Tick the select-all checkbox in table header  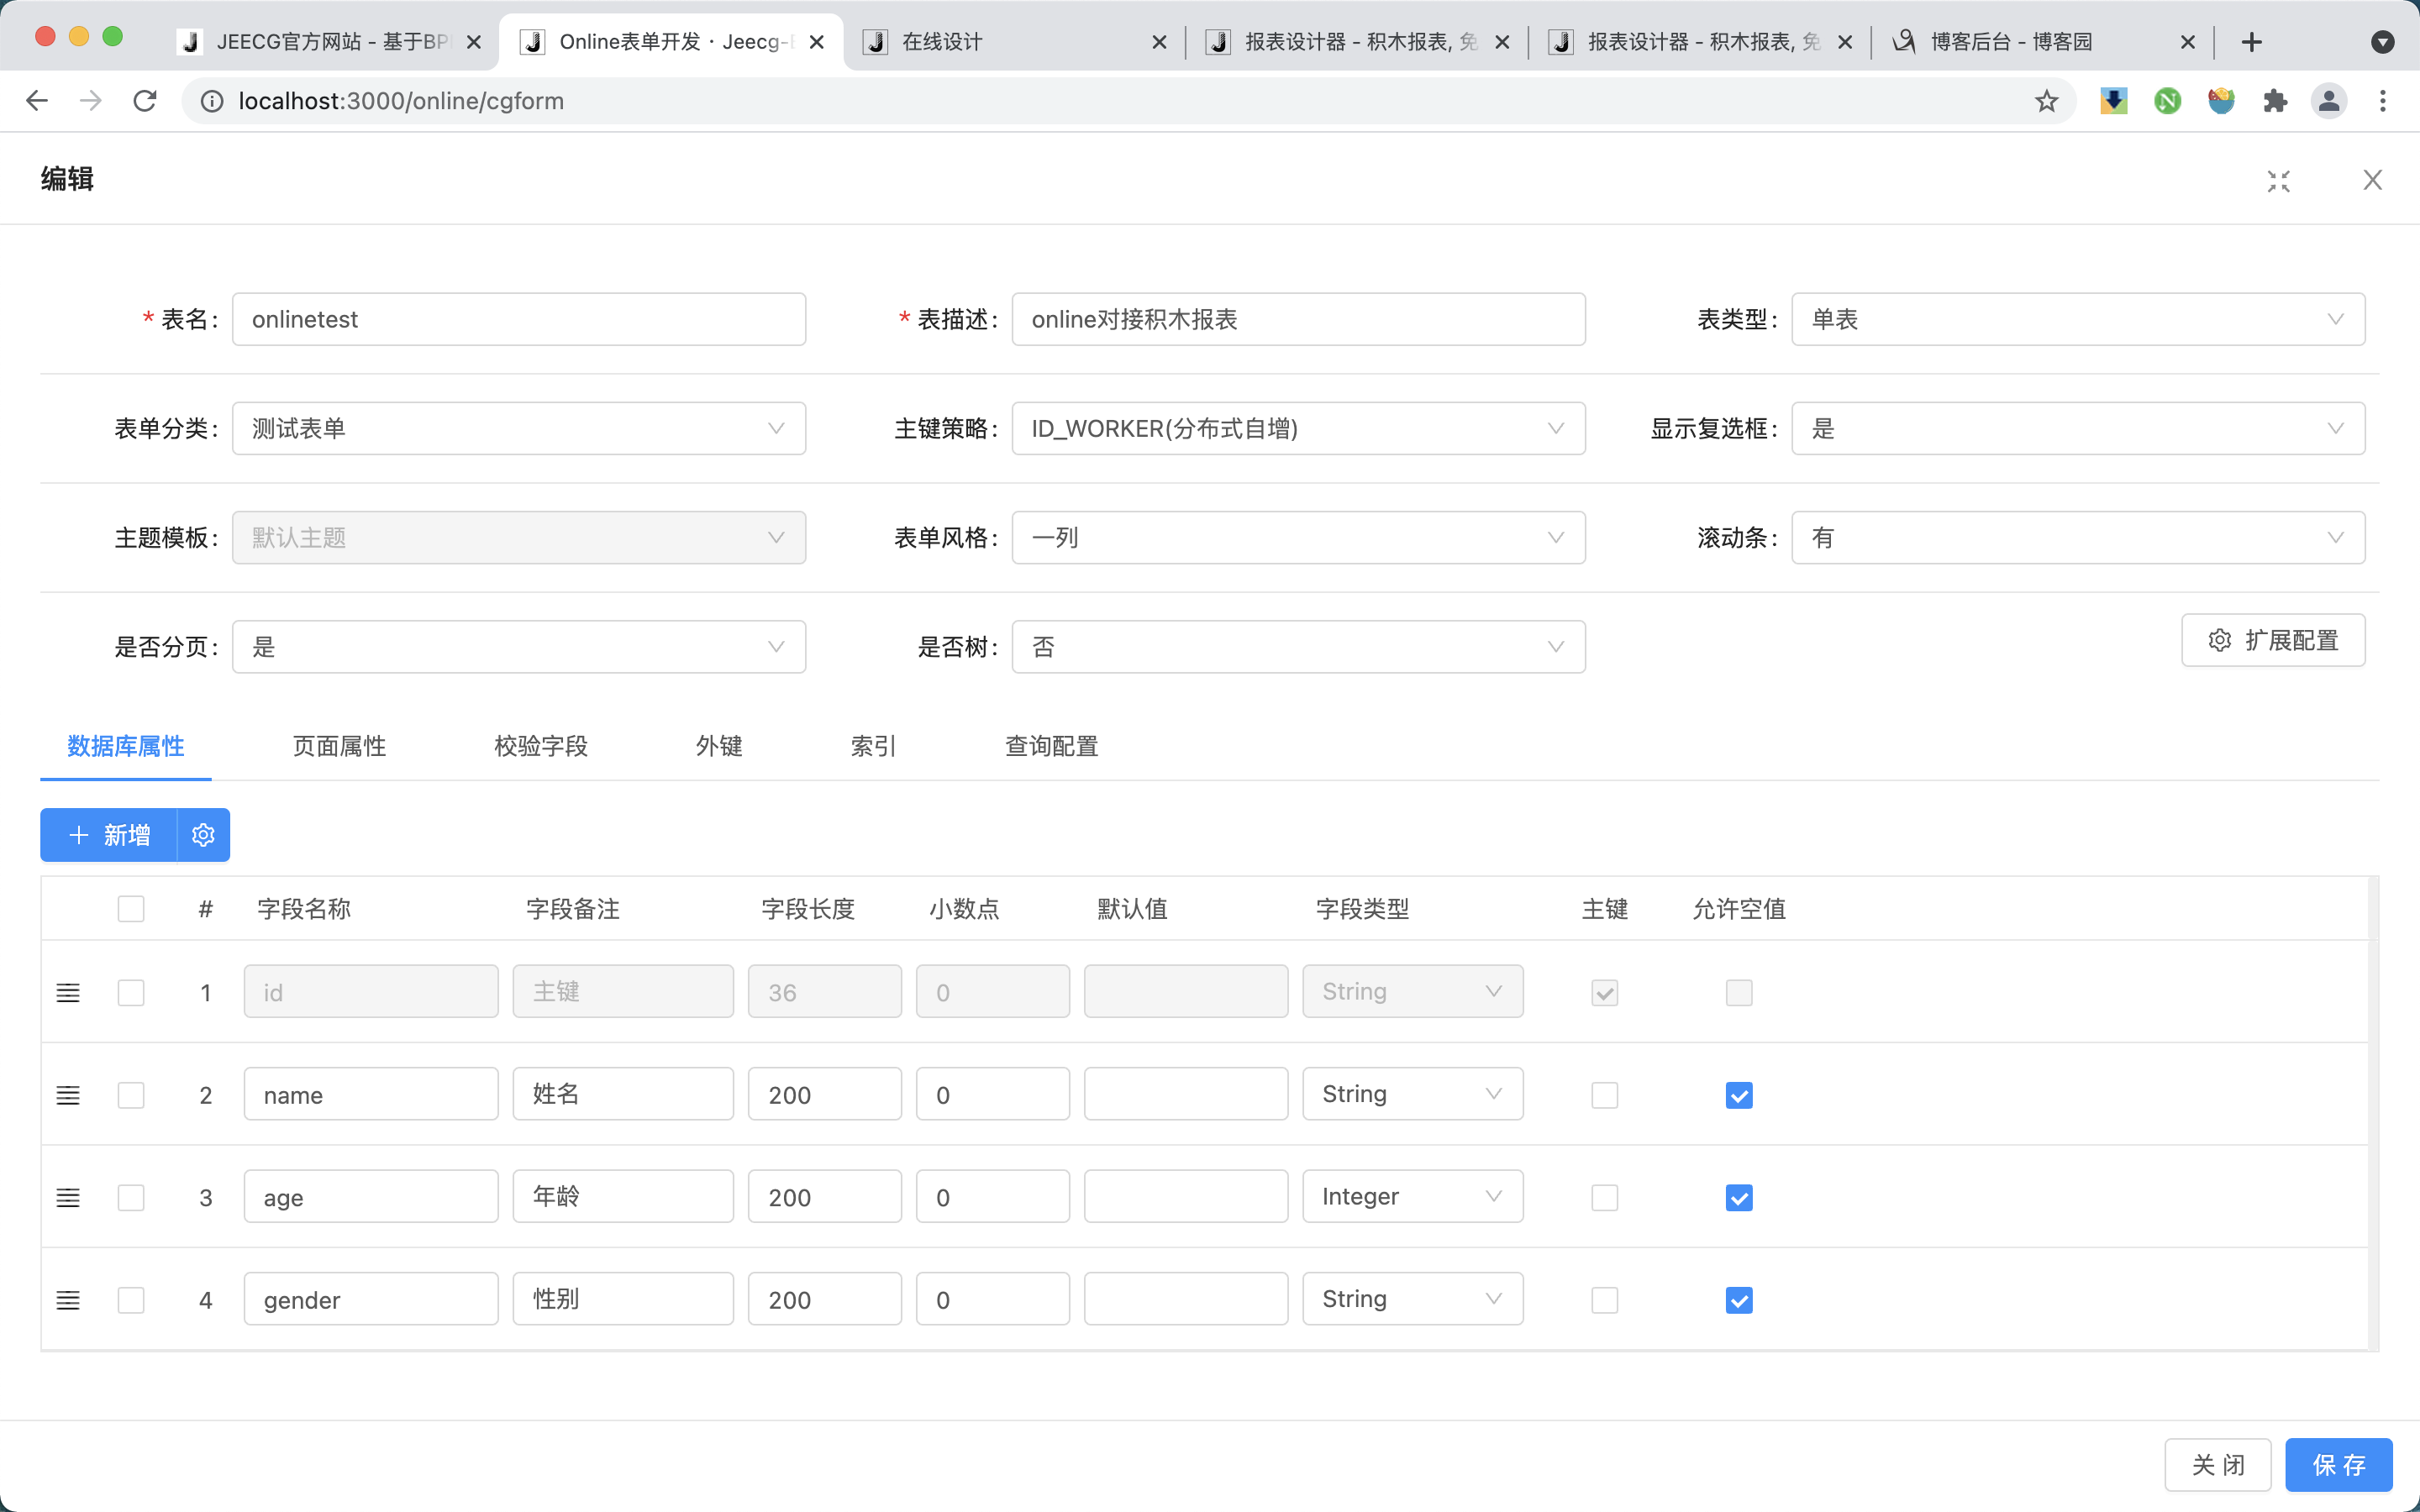[x=131, y=909]
